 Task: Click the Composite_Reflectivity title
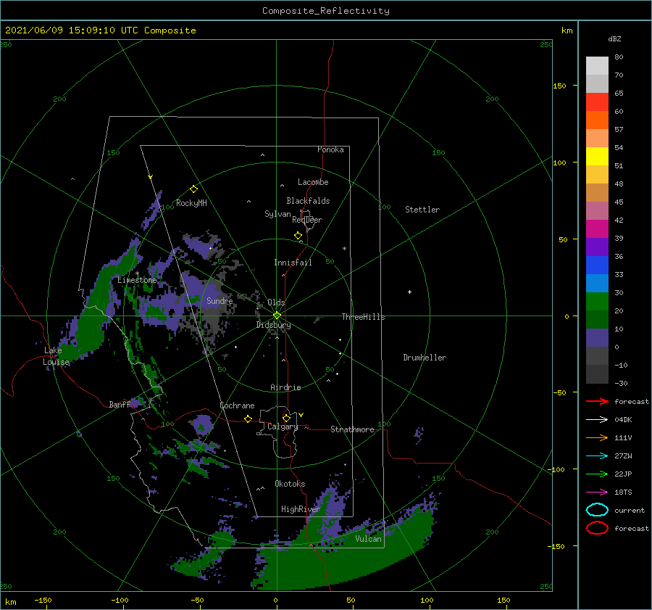(x=326, y=11)
